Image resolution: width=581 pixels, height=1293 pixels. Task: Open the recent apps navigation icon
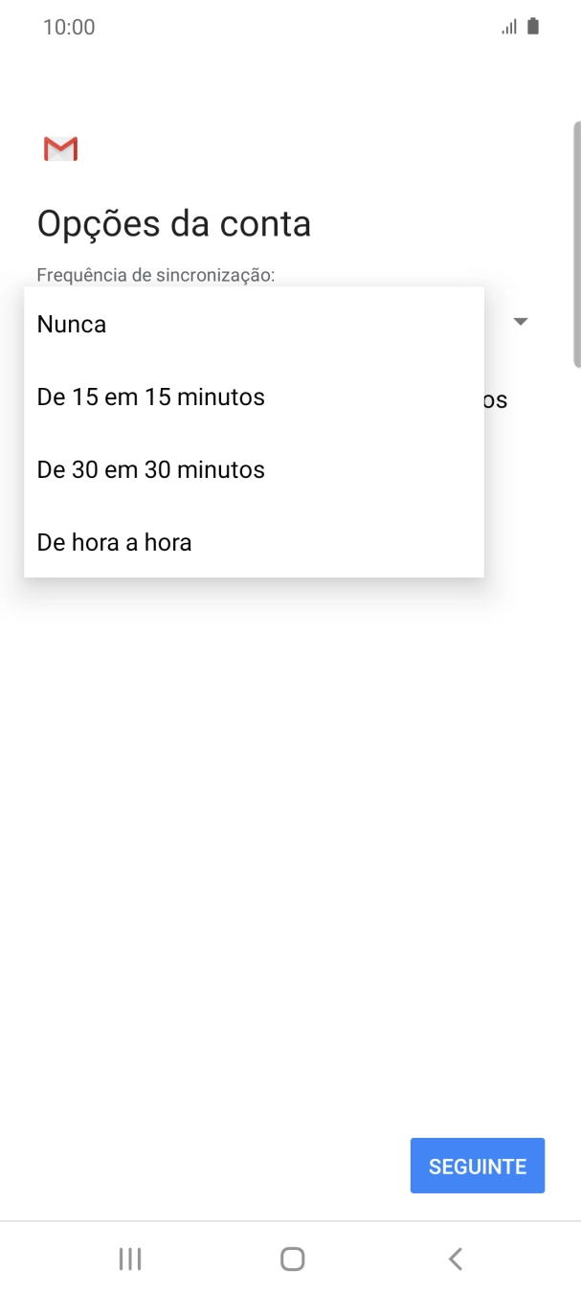[x=128, y=1259]
